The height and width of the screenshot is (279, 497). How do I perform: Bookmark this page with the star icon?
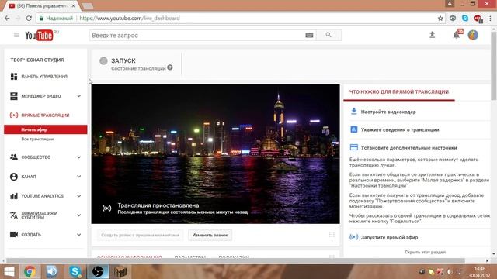coord(440,19)
